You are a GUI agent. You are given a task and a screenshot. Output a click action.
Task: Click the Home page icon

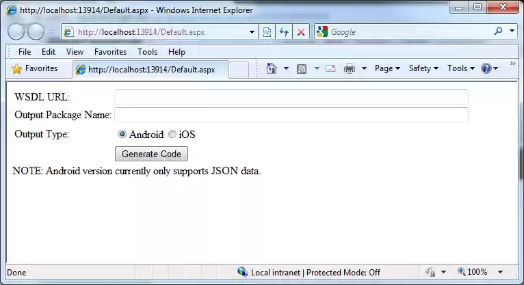click(x=272, y=68)
